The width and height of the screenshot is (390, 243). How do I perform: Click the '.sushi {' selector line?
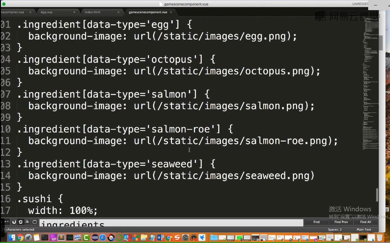[40, 199]
